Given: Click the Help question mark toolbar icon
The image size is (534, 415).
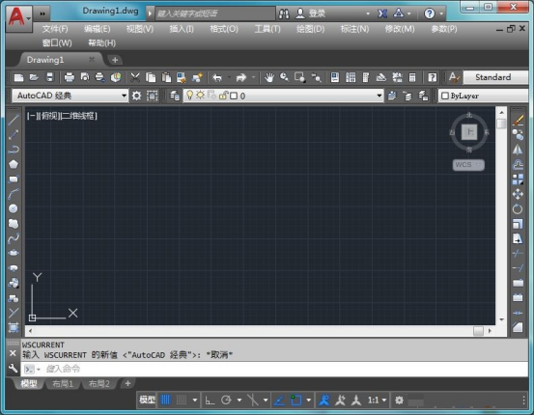Looking at the screenshot, I should 433,77.
